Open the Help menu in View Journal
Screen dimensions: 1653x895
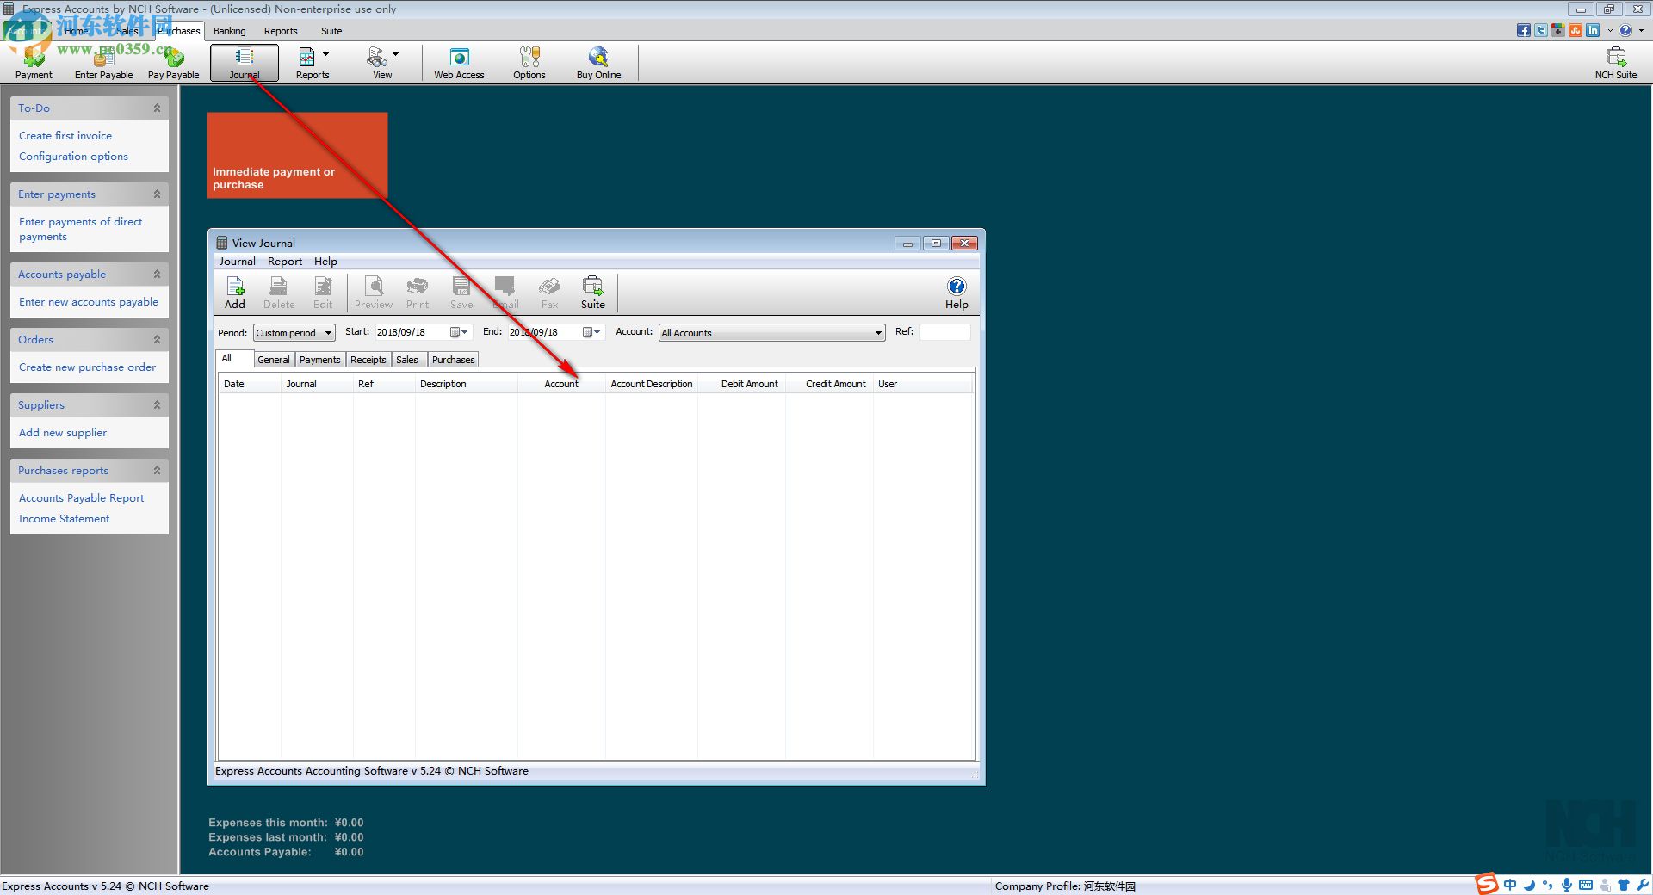point(325,262)
